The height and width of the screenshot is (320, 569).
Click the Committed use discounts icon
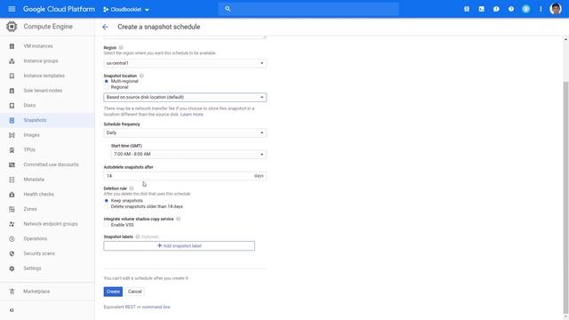tap(12, 164)
